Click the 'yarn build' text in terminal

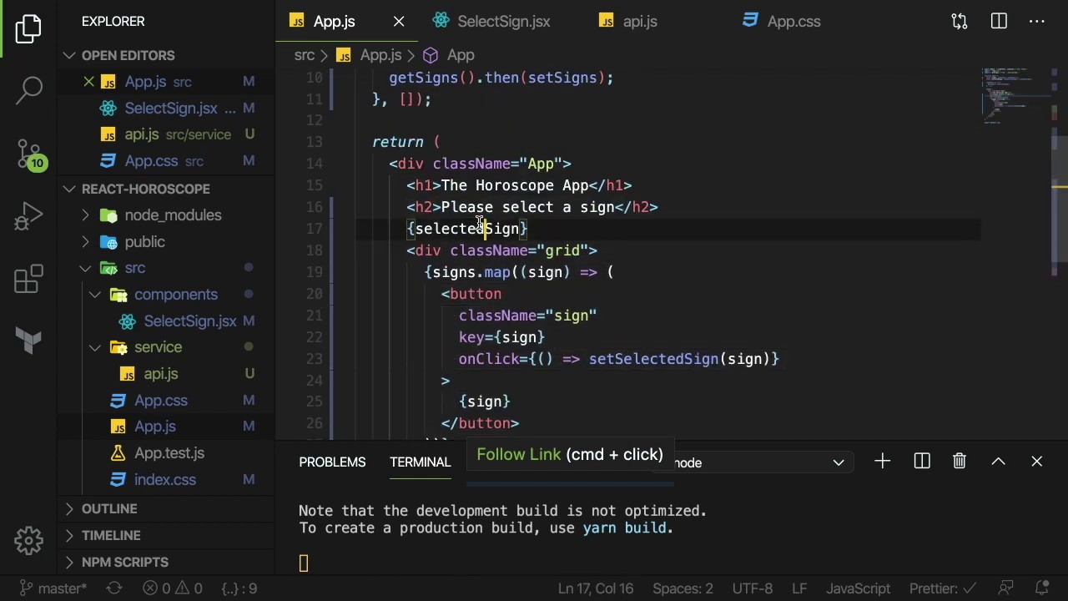point(626,528)
